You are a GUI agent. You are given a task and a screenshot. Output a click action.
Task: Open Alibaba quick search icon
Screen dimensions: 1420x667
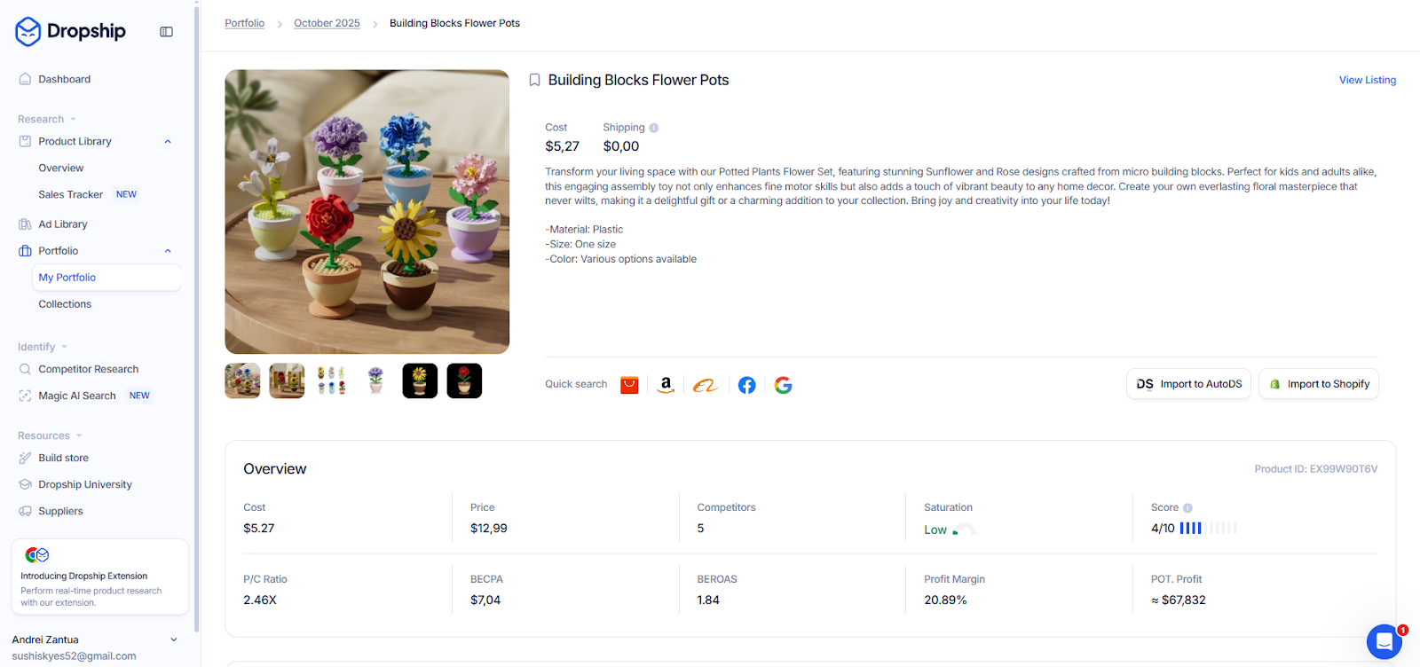point(706,385)
